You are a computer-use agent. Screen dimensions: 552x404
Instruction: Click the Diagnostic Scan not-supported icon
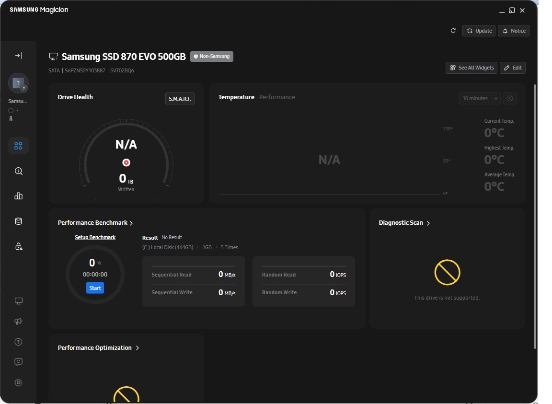(447, 272)
